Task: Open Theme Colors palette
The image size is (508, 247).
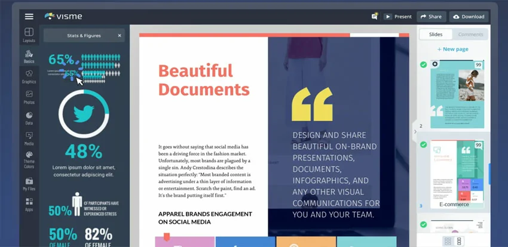Action: pyautogui.click(x=29, y=159)
